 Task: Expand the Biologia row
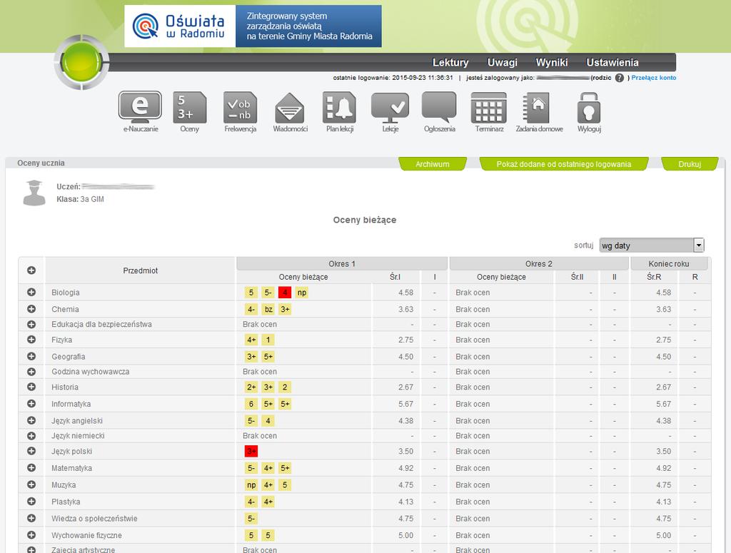pos(31,292)
